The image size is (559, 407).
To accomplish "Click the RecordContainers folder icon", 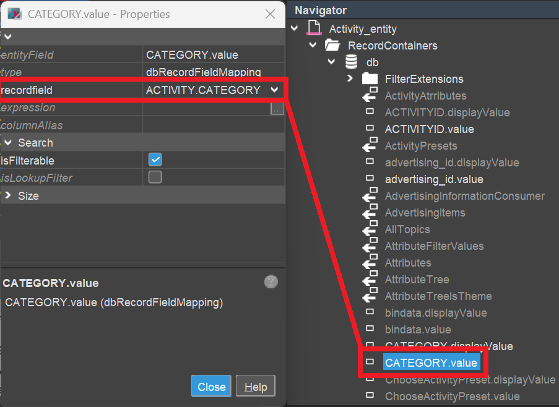I will pyautogui.click(x=332, y=45).
